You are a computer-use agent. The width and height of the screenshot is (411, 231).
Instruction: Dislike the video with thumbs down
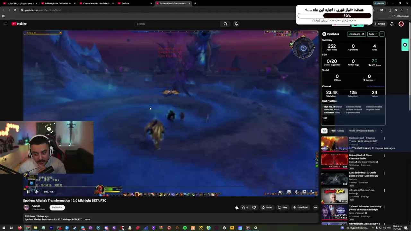254,208
